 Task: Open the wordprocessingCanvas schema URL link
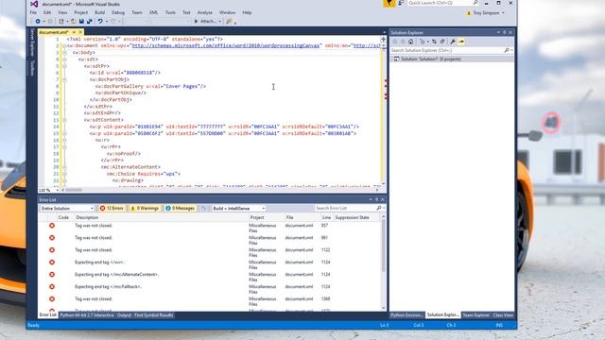[x=226, y=45]
